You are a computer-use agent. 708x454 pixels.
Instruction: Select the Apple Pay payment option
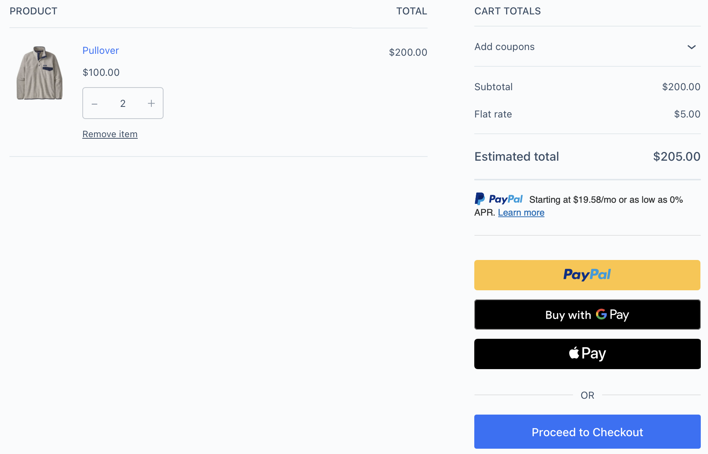[587, 354]
